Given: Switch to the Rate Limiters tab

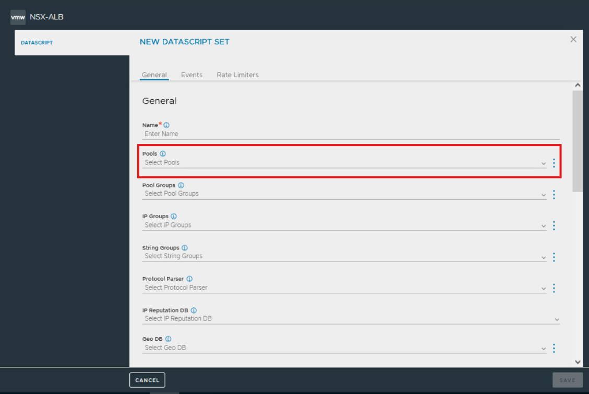Looking at the screenshot, I should (237, 75).
